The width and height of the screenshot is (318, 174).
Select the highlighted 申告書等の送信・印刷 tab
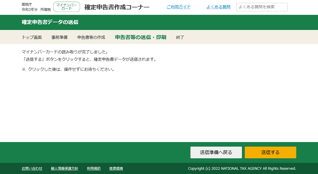[x=140, y=37]
